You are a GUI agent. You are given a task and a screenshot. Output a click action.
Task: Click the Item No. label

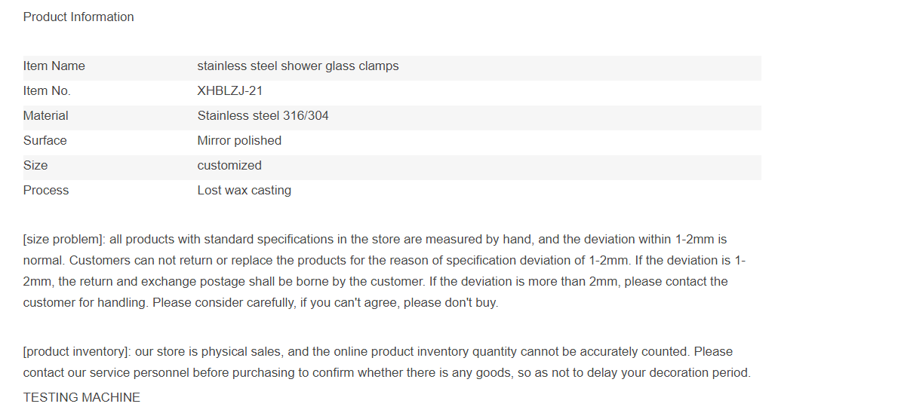click(x=47, y=91)
